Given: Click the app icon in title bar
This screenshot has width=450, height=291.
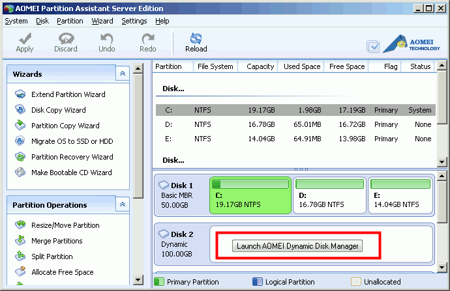Looking at the screenshot, I should click(x=9, y=8).
